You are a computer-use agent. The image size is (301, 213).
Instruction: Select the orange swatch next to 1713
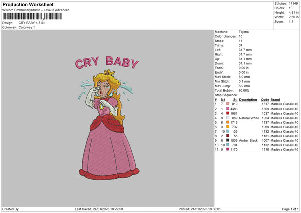(228, 122)
